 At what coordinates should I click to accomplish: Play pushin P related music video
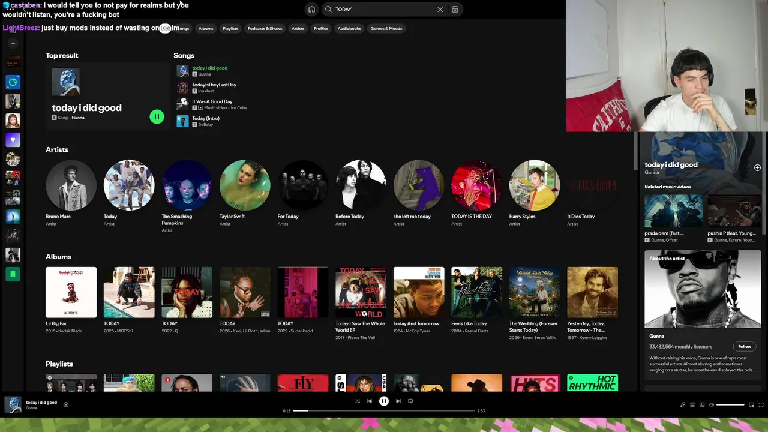[736, 211]
